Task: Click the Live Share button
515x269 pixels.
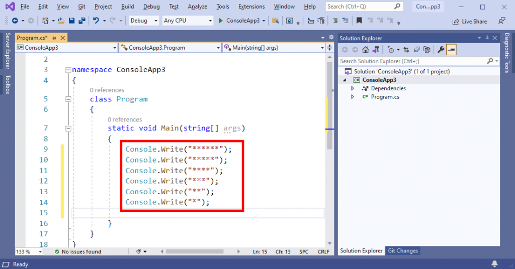Action: tap(470, 22)
